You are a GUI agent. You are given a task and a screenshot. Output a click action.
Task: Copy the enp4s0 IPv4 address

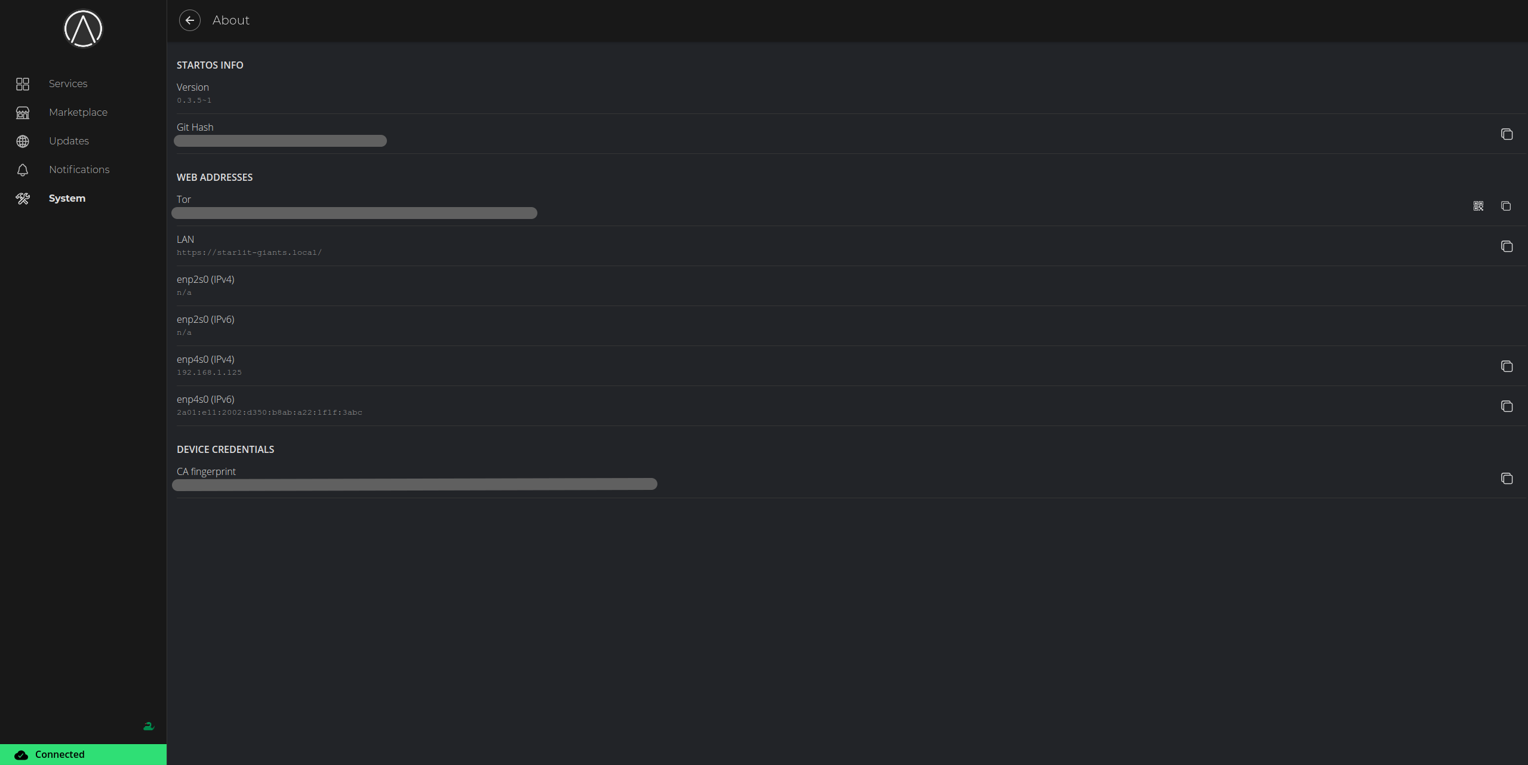point(1507,366)
